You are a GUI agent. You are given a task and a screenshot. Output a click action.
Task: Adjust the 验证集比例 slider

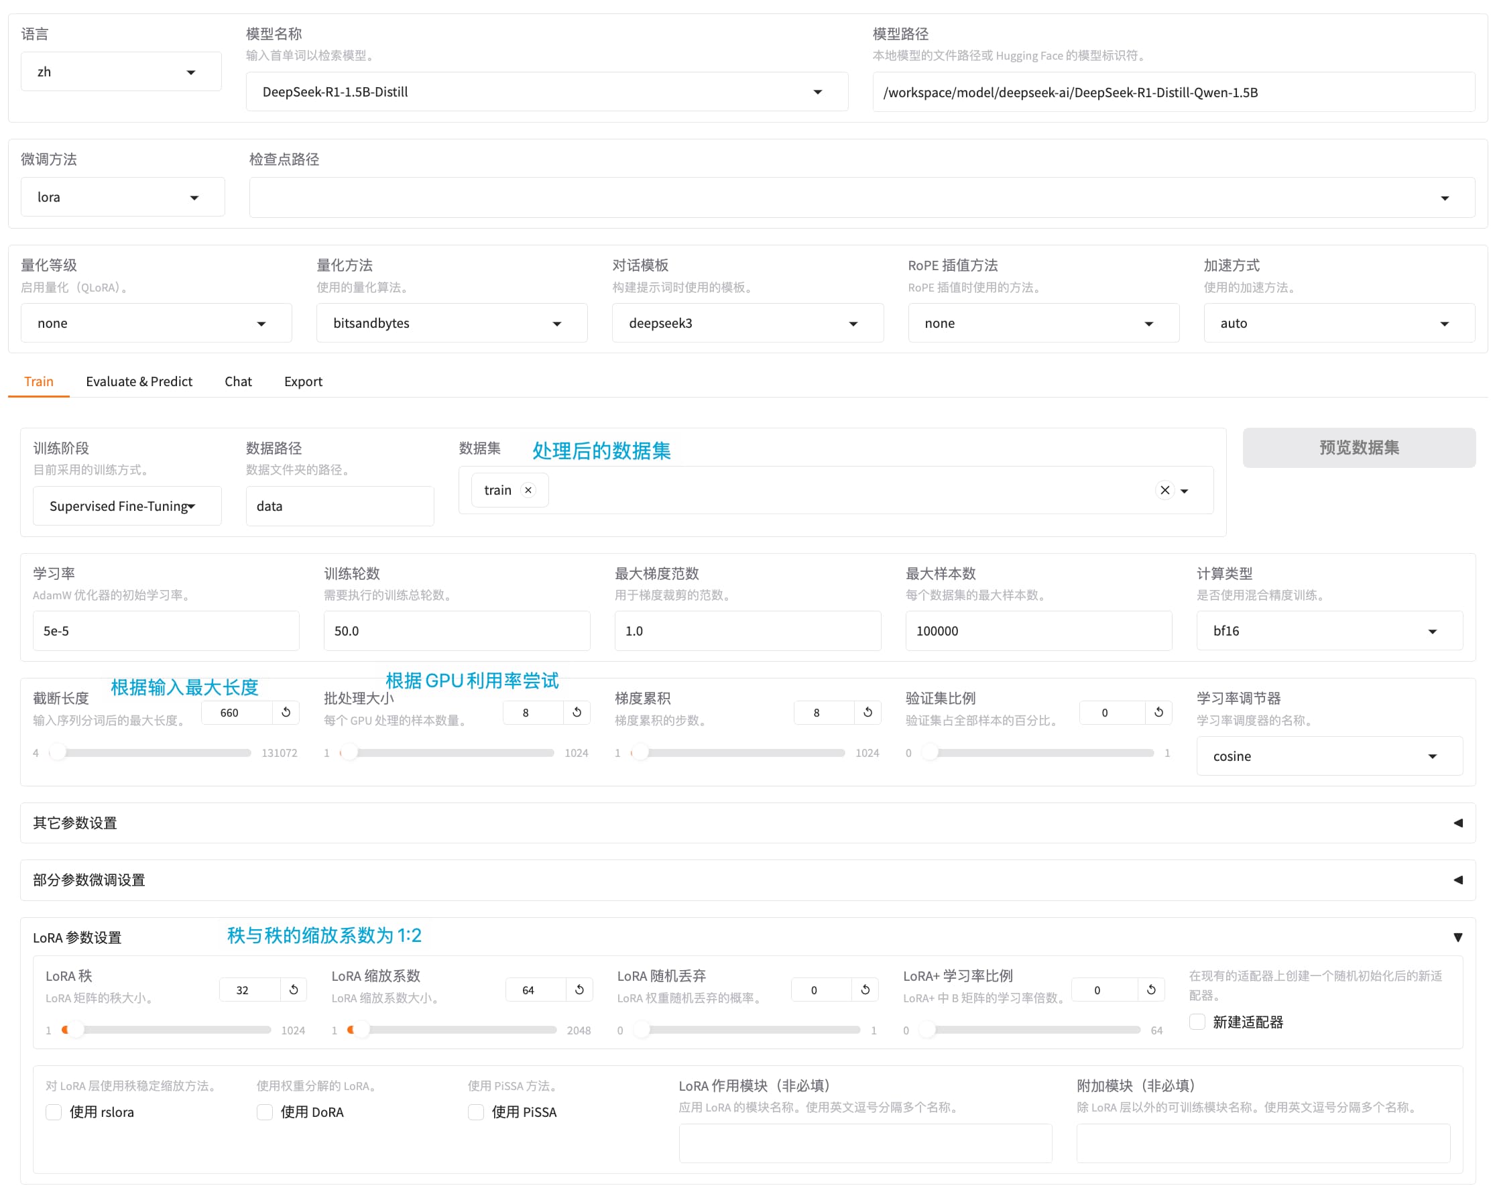(x=1038, y=752)
